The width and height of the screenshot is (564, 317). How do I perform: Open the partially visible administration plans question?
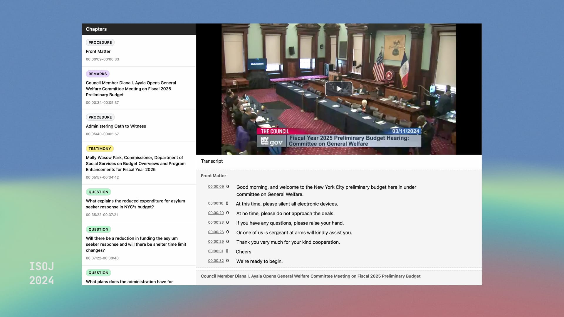[x=129, y=281]
